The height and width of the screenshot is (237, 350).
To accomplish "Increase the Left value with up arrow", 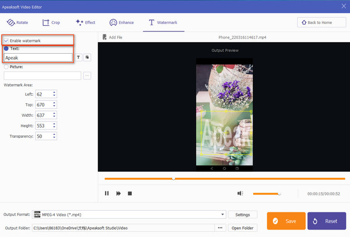I will pyautogui.click(x=54, y=92).
